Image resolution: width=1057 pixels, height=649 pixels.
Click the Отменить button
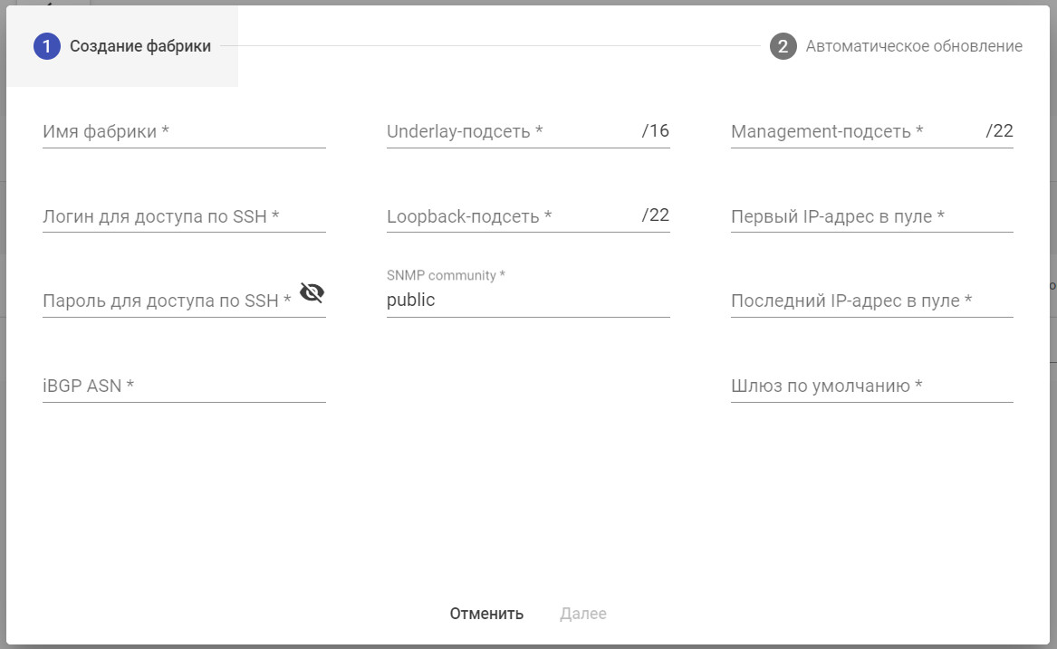point(486,614)
